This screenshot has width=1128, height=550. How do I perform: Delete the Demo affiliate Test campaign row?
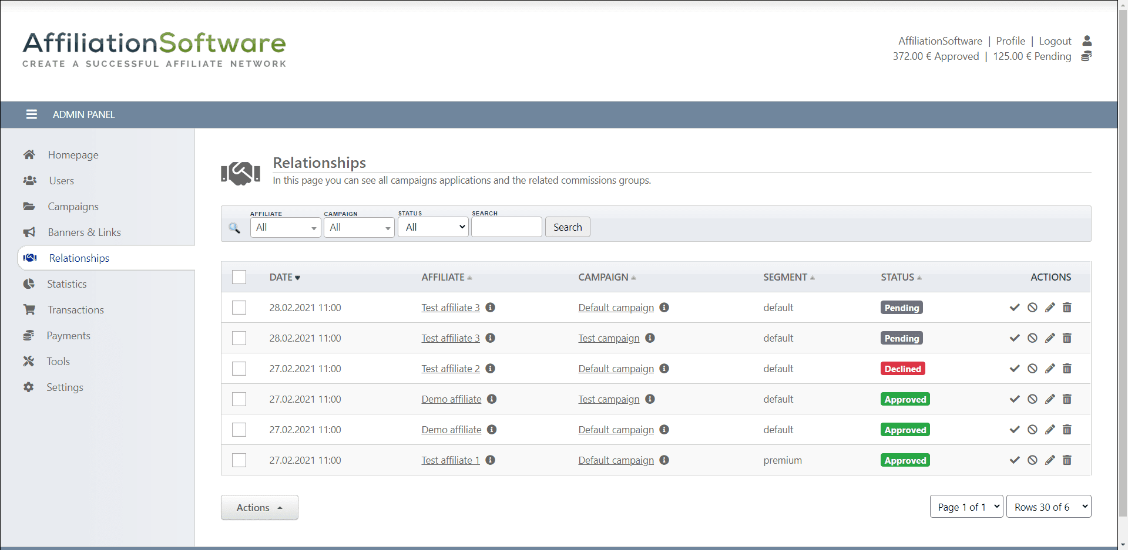point(1067,399)
